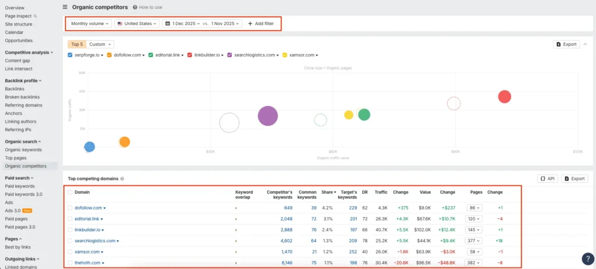Viewport: 596px width, 269px height.
Task: Check the box for dofollow.com table row
Action: tap(70, 208)
